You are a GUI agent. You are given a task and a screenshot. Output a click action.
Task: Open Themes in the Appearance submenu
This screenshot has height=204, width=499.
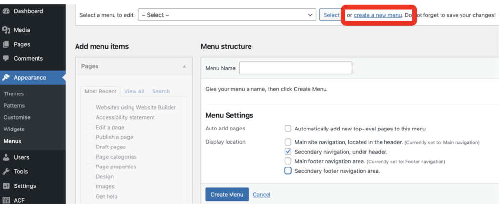14,93
